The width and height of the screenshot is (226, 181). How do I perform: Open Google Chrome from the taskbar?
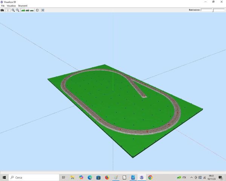(150, 177)
